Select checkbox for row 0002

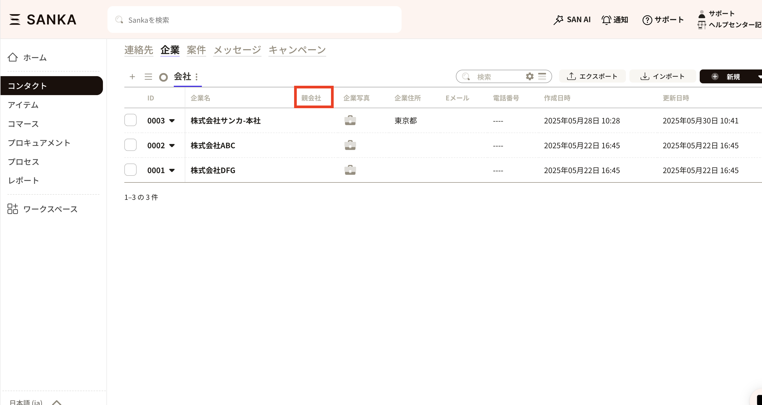(130, 145)
